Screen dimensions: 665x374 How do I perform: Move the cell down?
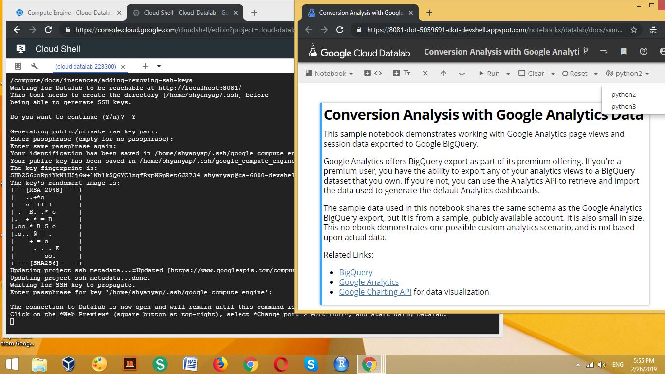pyautogui.click(x=462, y=74)
